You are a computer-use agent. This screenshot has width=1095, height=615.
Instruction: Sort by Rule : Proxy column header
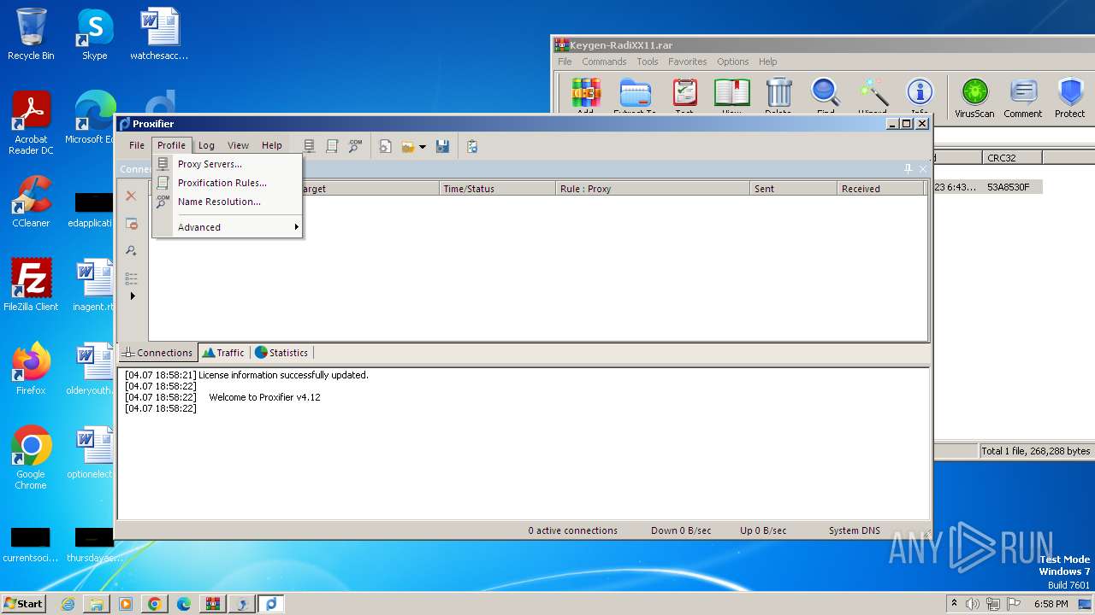(x=653, y=189)
